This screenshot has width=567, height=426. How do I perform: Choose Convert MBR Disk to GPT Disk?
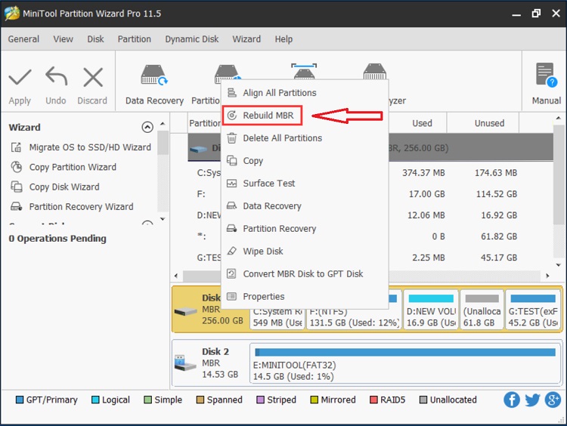[305, 273]
